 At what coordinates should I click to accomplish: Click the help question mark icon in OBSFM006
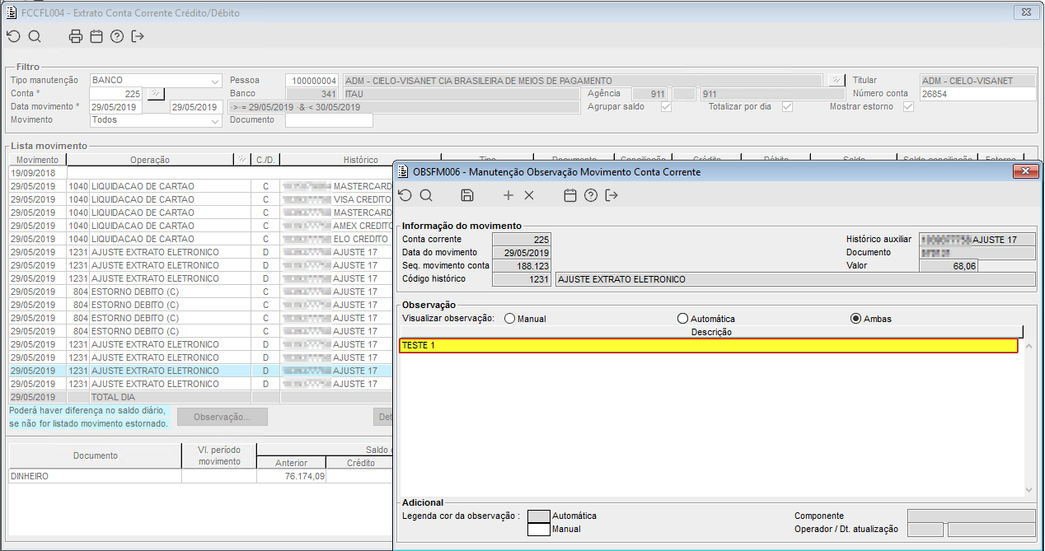tap(590, 195)
